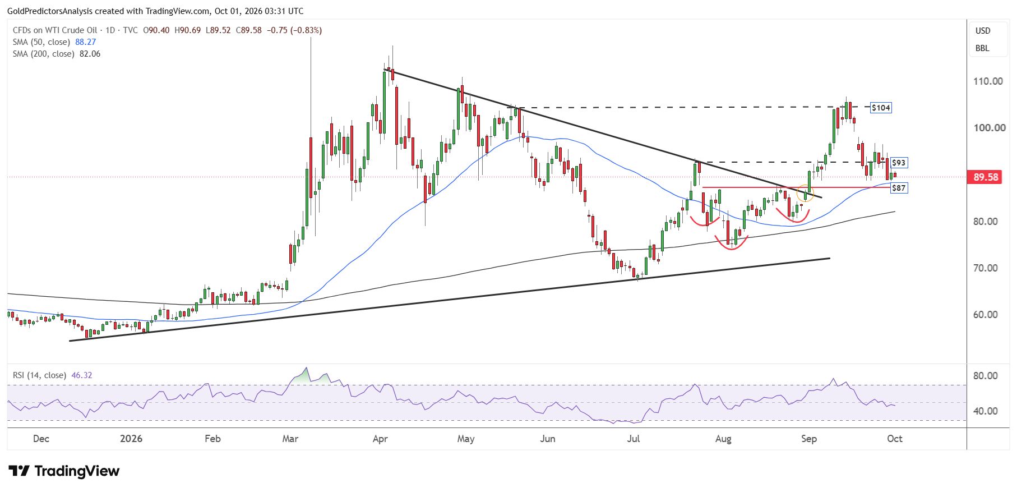
Task: Click the Jul label on the time axis
Action: [x=634, y=439]
